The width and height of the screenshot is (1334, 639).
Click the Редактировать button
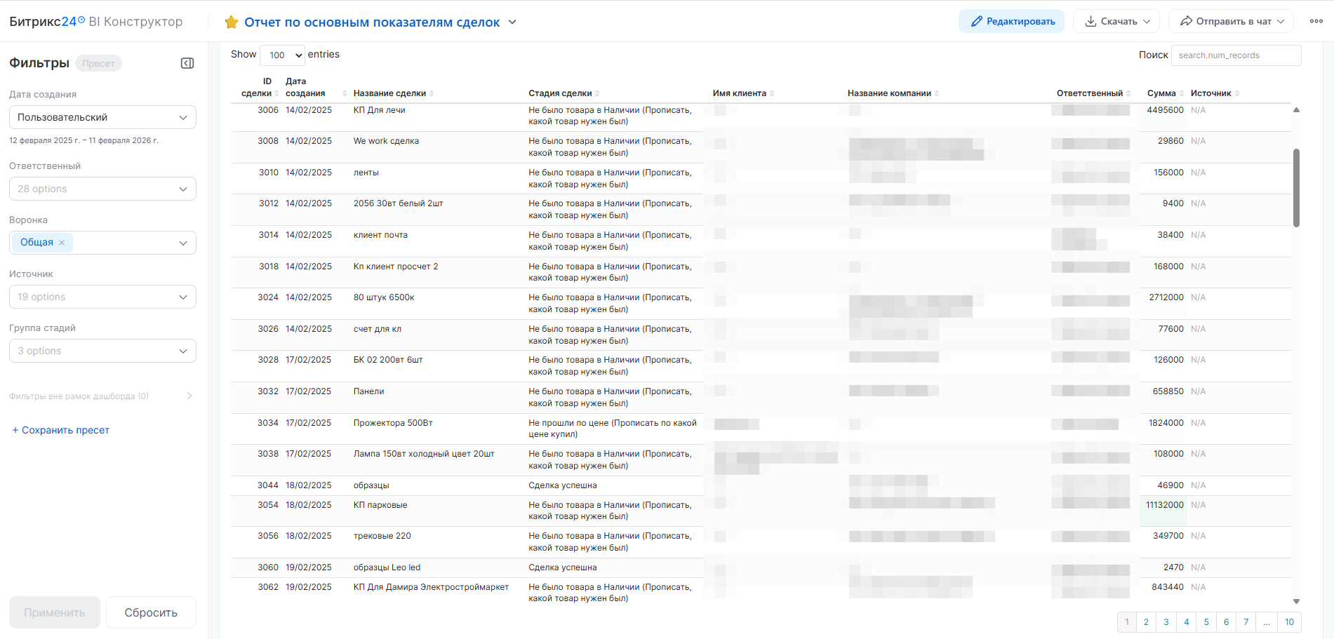[x=1011, y=21]
